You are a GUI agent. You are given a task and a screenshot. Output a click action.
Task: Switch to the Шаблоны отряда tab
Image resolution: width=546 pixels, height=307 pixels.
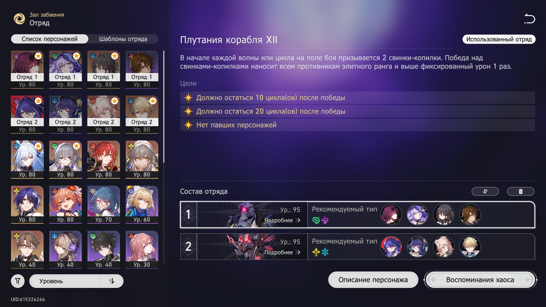[123, 39]
